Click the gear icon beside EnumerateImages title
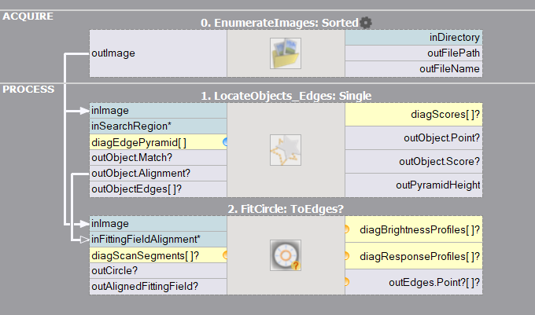Image resolution: width=535 pixels, height=315 pixels. coord(366,23)
